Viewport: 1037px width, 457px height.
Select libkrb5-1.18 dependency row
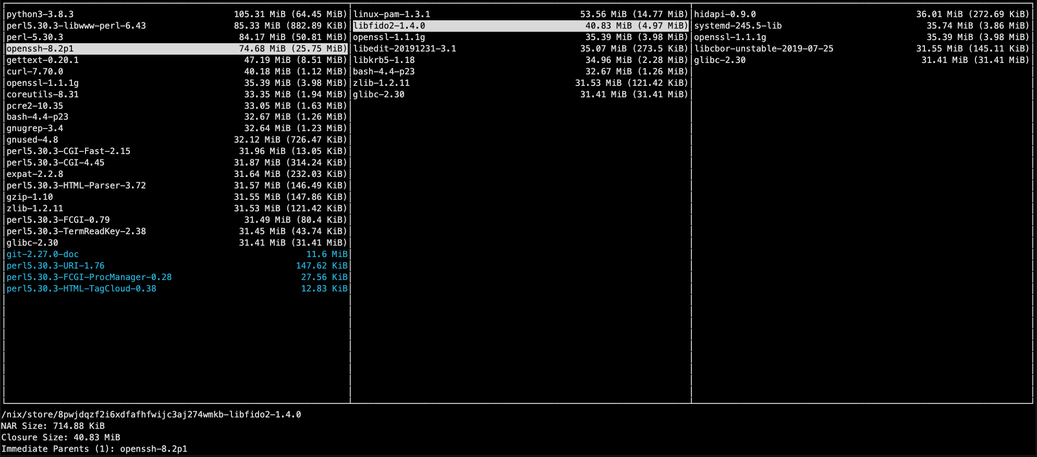(520, 60)
